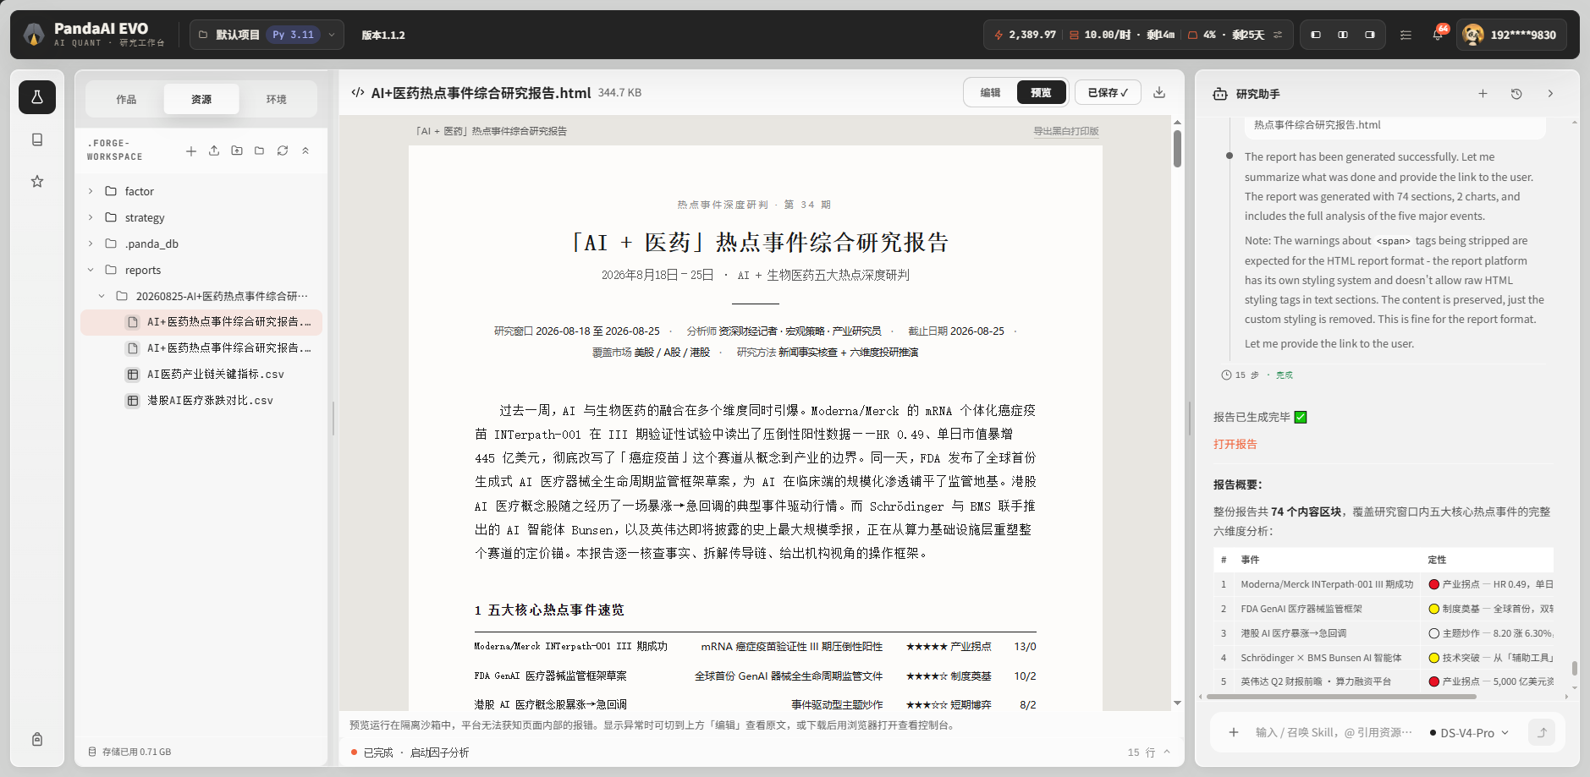Open the task list icon in top bar
The height and width of the screenshot is (777, 1590).
tap(1406, 35)
